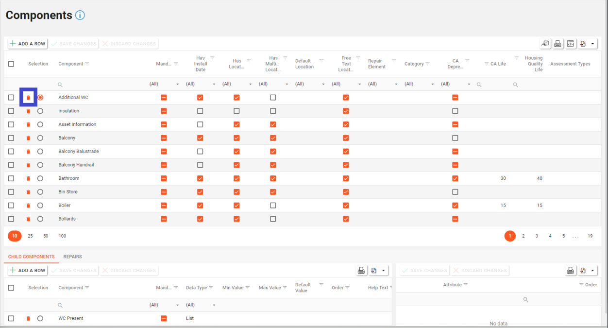
Task: Print the main components grid
Action: [x=558, y=44]
